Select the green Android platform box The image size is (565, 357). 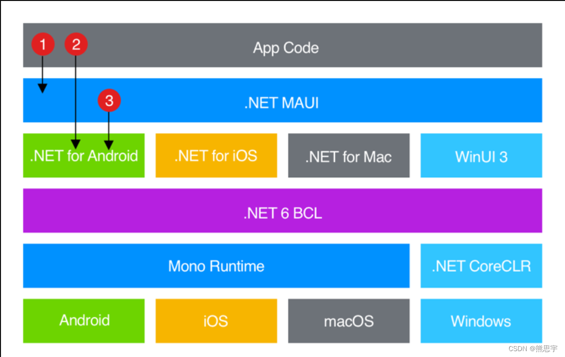(83, 321)
